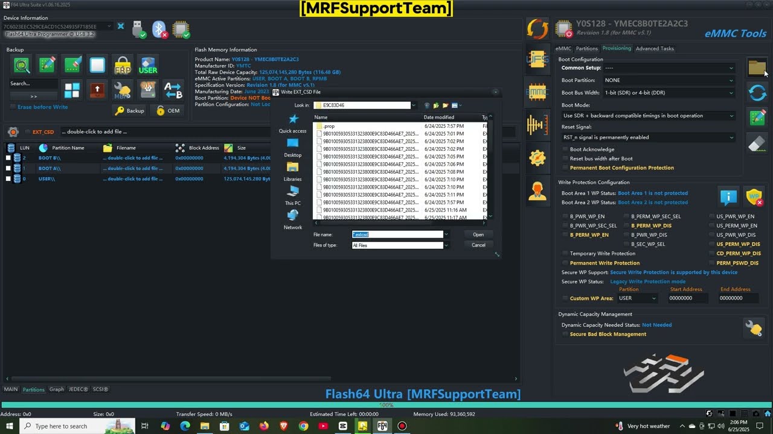The height and width of the screenshot is (434, 773).
Task: Open the Common Setup dropdown
Action: (x=669, y=68)
